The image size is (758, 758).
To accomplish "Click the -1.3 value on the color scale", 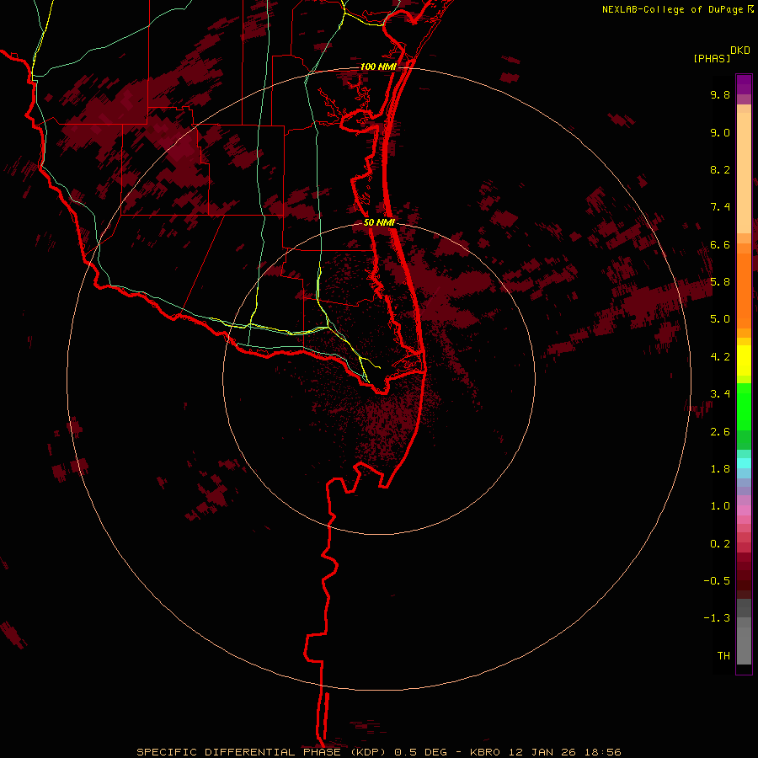I will [x=717, y=618].
